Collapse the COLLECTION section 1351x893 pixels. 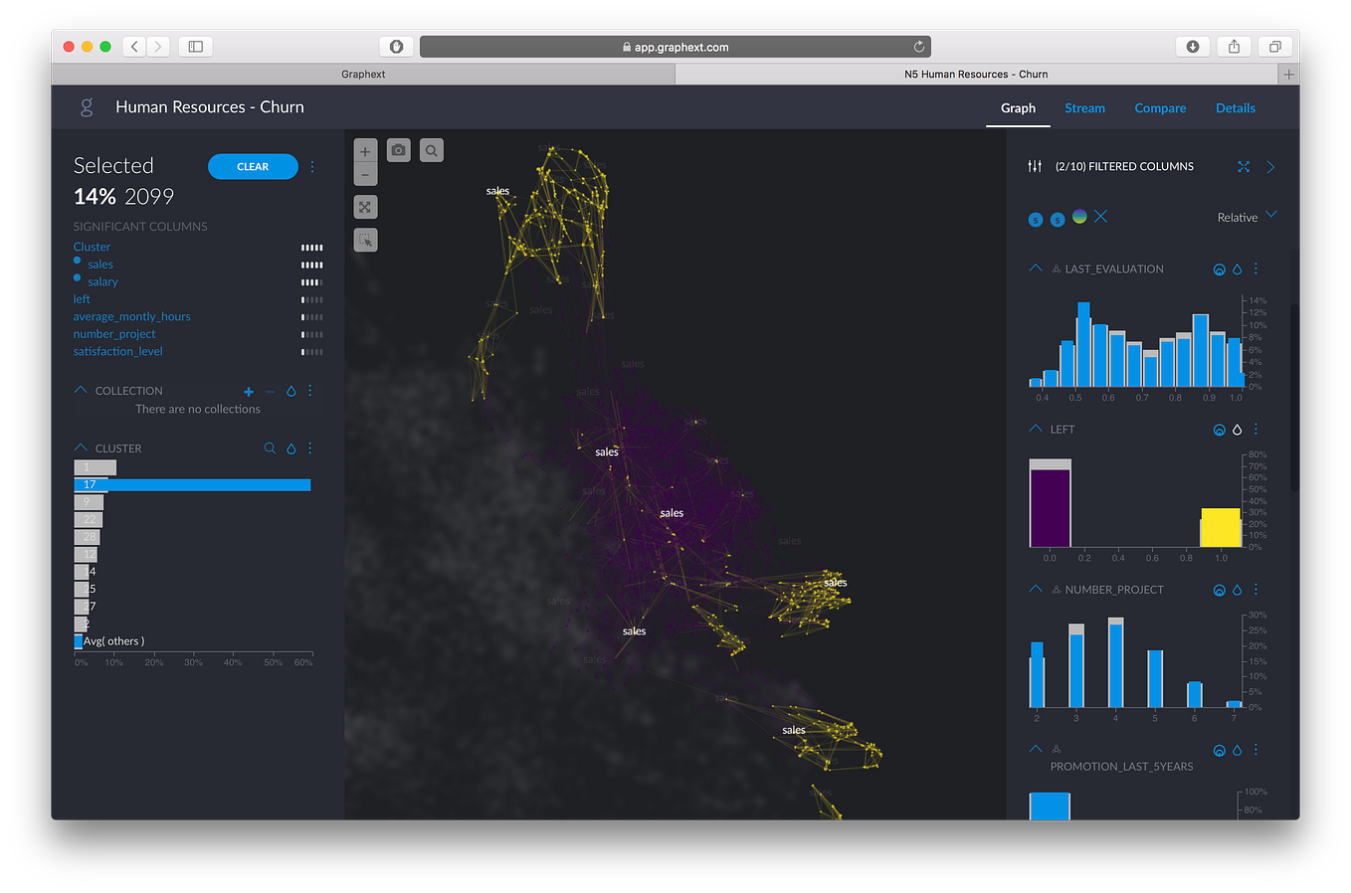(82, 390)
